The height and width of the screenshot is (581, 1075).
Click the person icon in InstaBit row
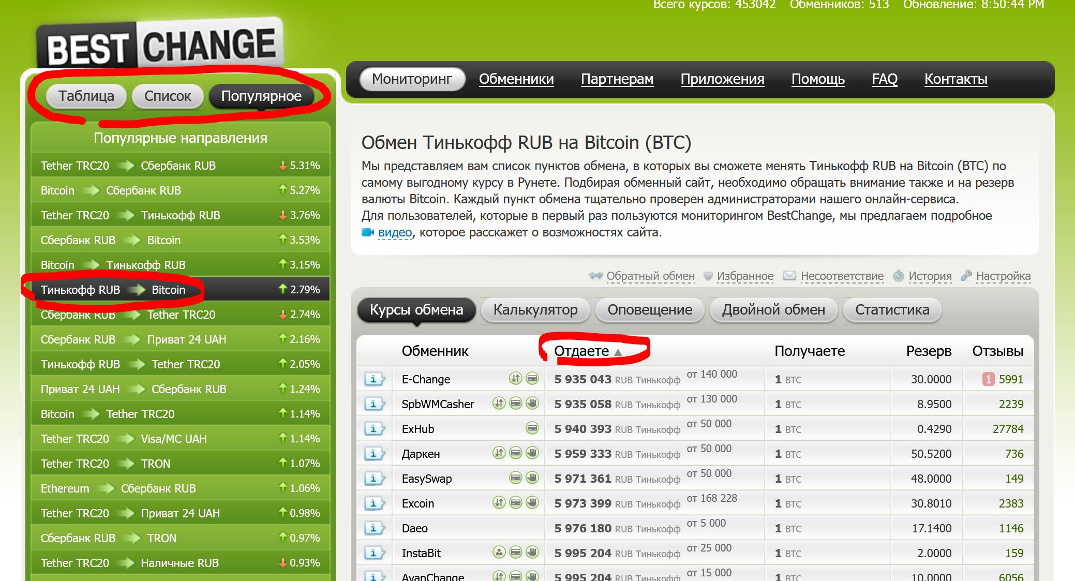click(499, 552)
